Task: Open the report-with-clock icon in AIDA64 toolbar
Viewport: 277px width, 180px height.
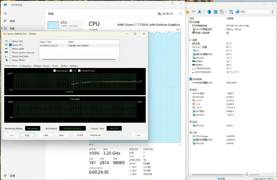Action: click(x=222, y=12)
